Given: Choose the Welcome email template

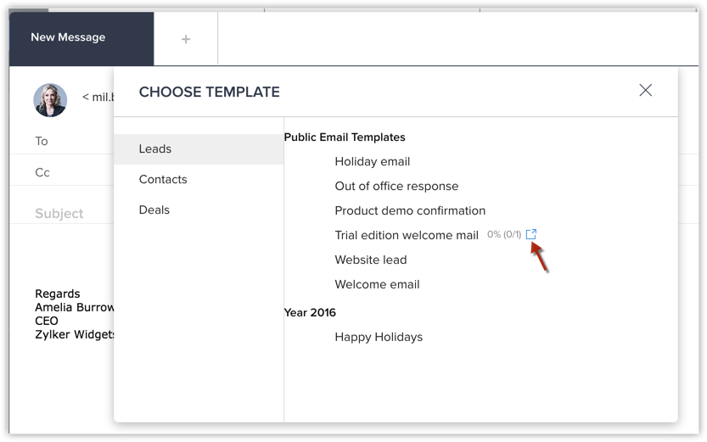Looking at the screenshot, I should tap(377, 284).
